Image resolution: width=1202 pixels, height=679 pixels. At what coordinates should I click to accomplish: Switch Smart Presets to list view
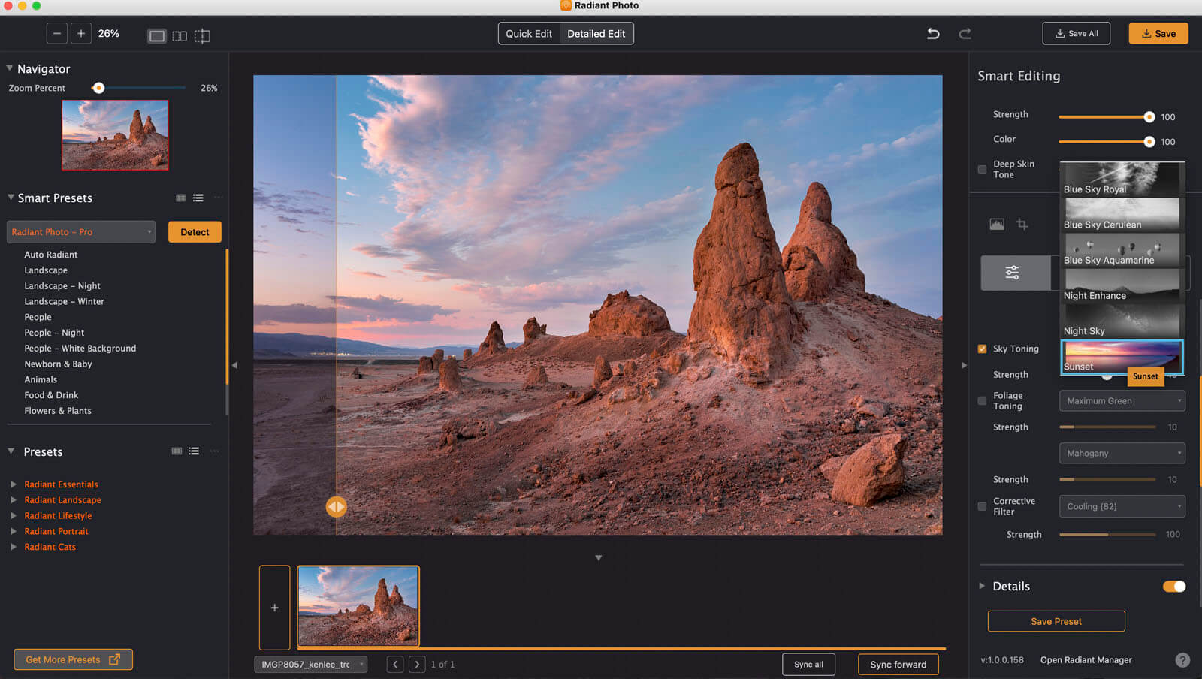(198, 198)
